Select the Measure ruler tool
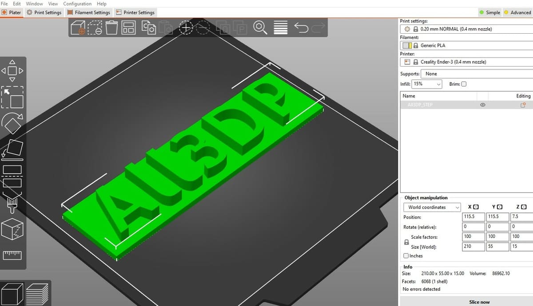This screenshot has width=533, height=306. (x=12, y=255)
